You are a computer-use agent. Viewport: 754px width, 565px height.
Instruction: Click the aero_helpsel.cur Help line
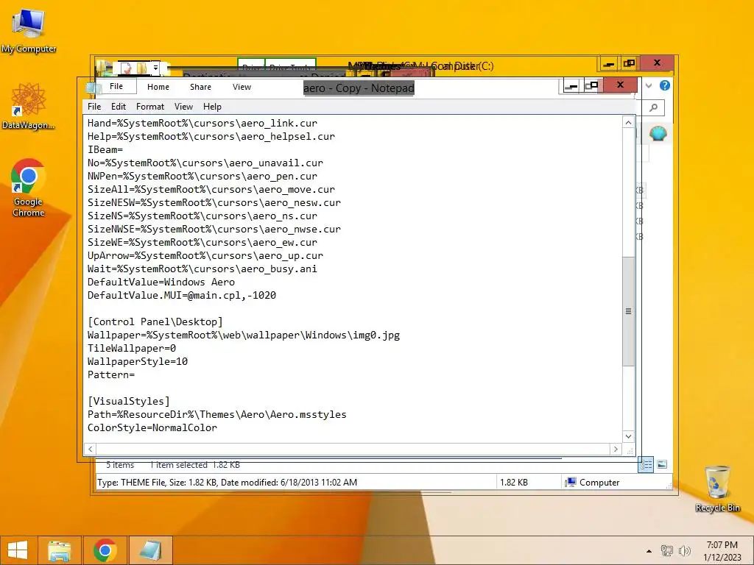click(x=211, y=136)
